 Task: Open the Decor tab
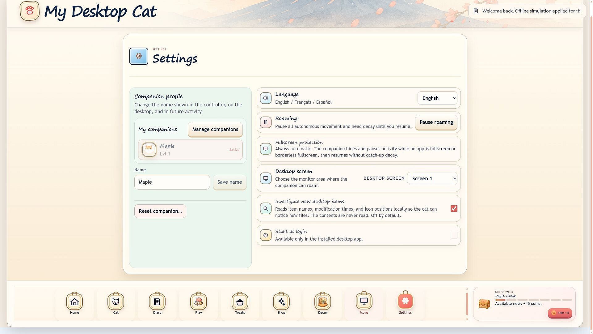click(x=323, y=303)
